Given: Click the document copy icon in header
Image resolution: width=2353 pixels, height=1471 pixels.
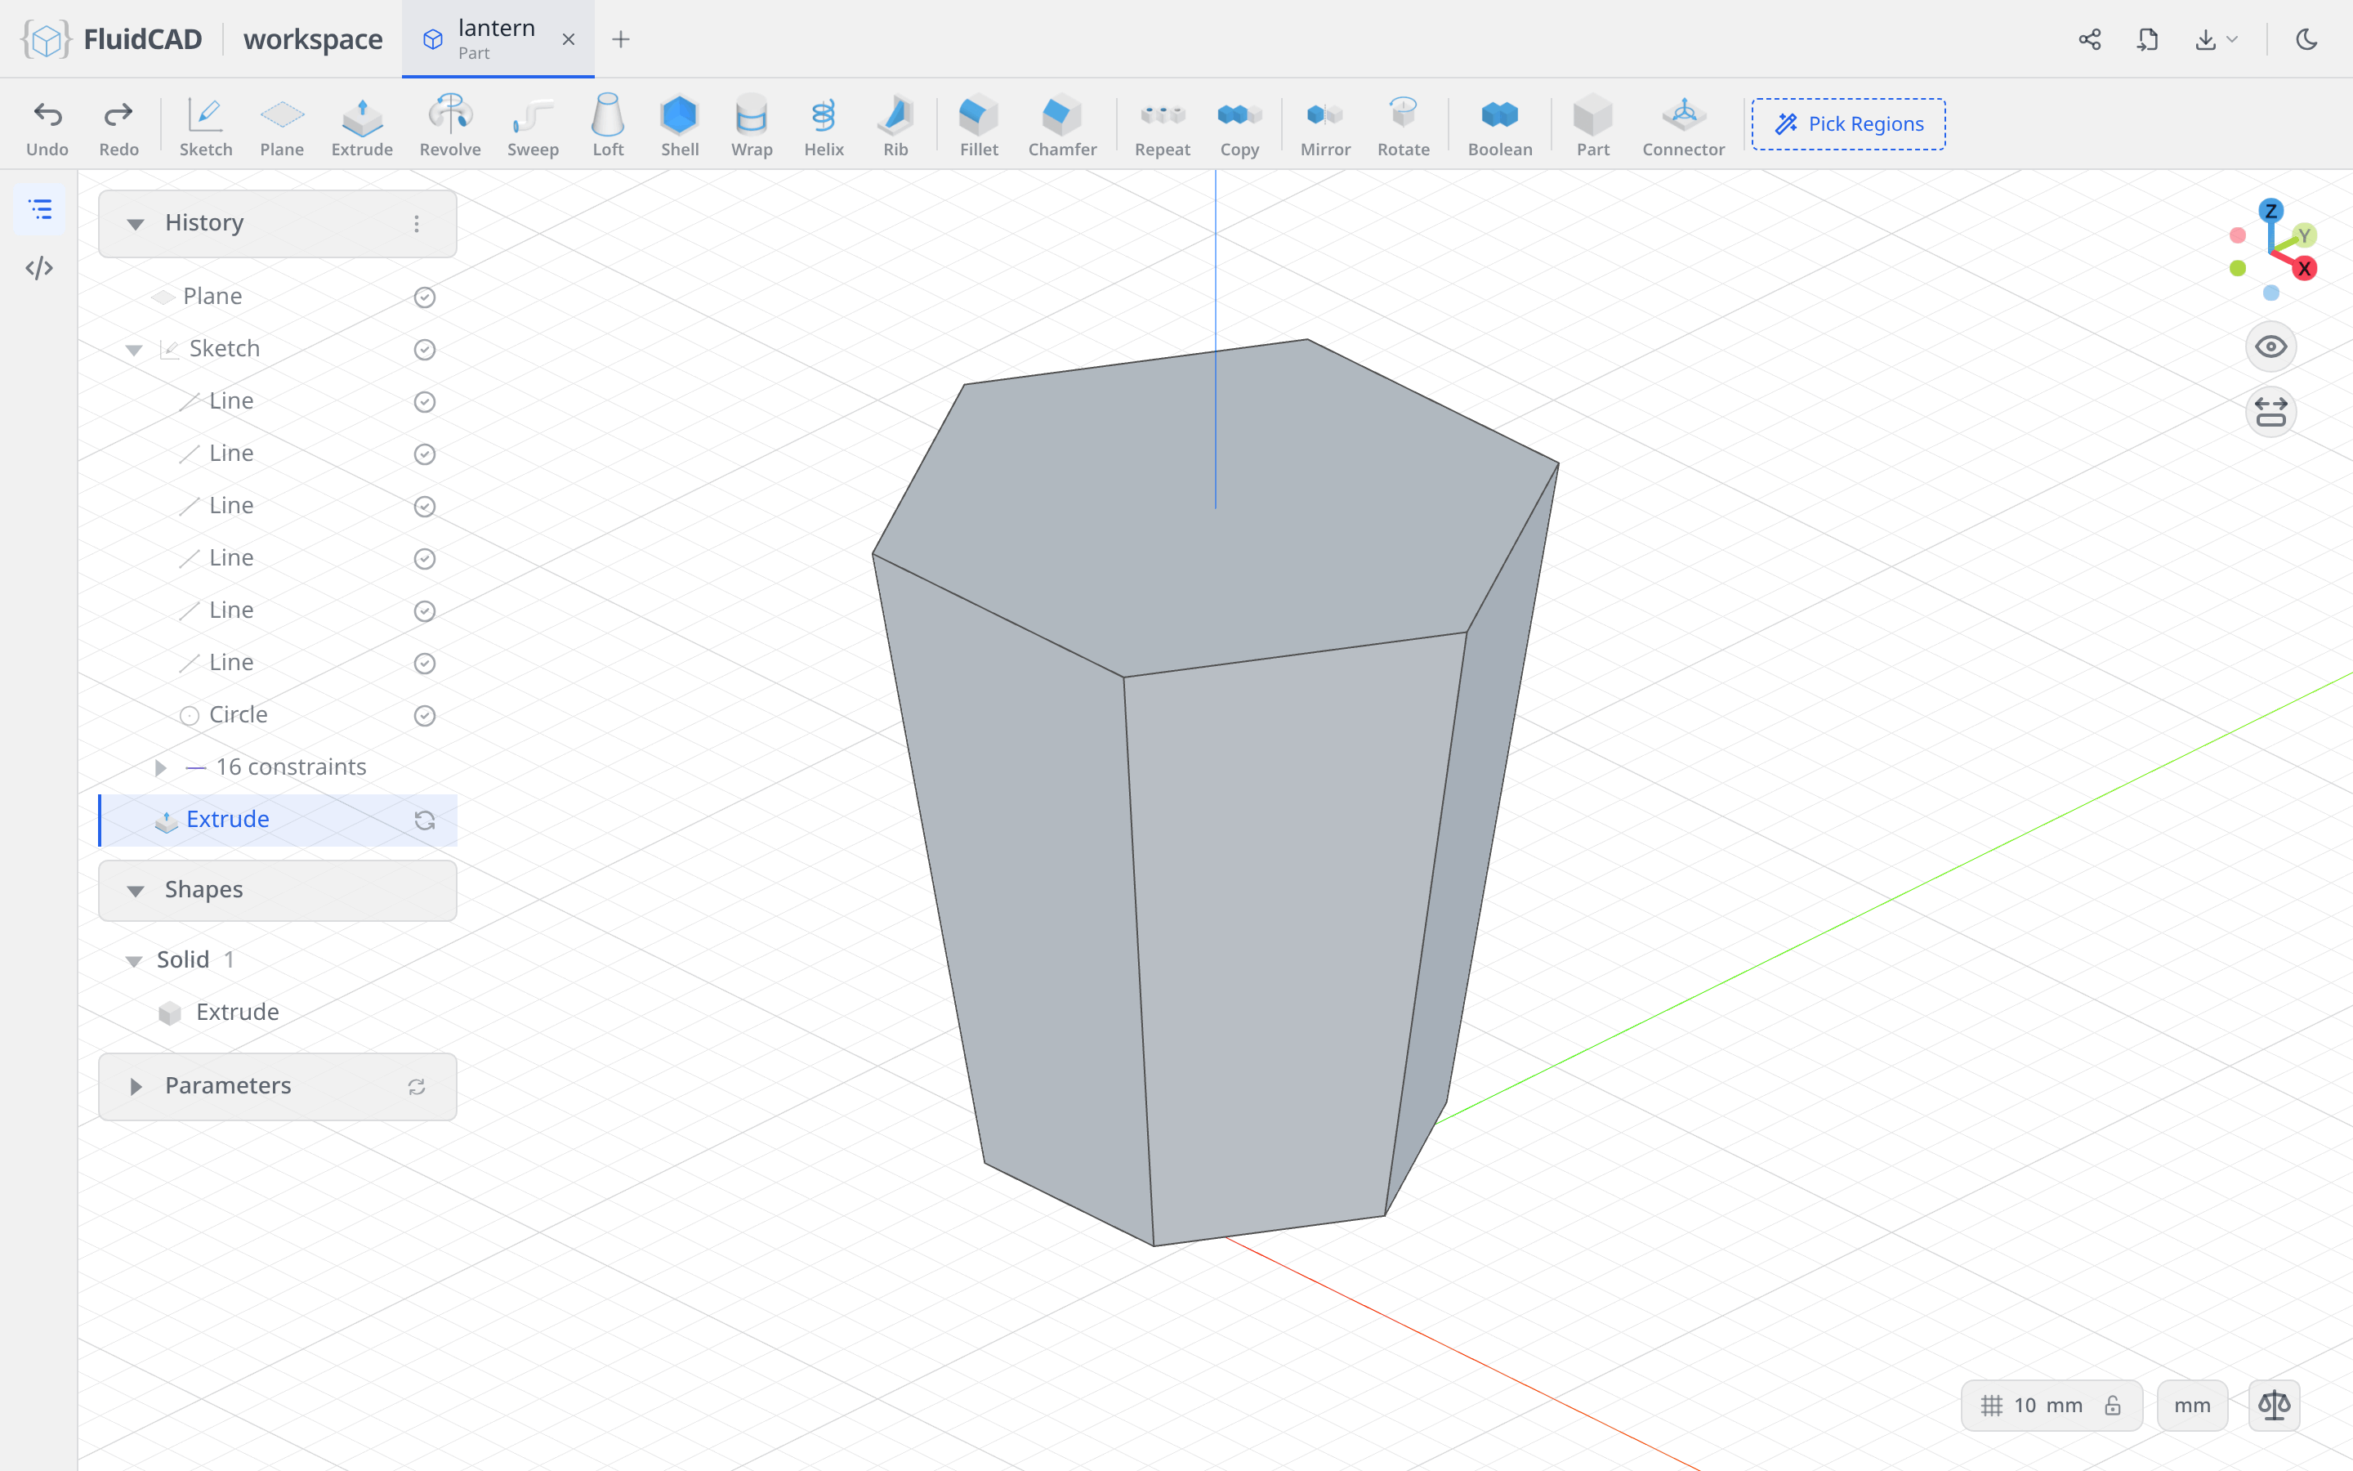Looking at the screenshot, I should pos(2147,39).
